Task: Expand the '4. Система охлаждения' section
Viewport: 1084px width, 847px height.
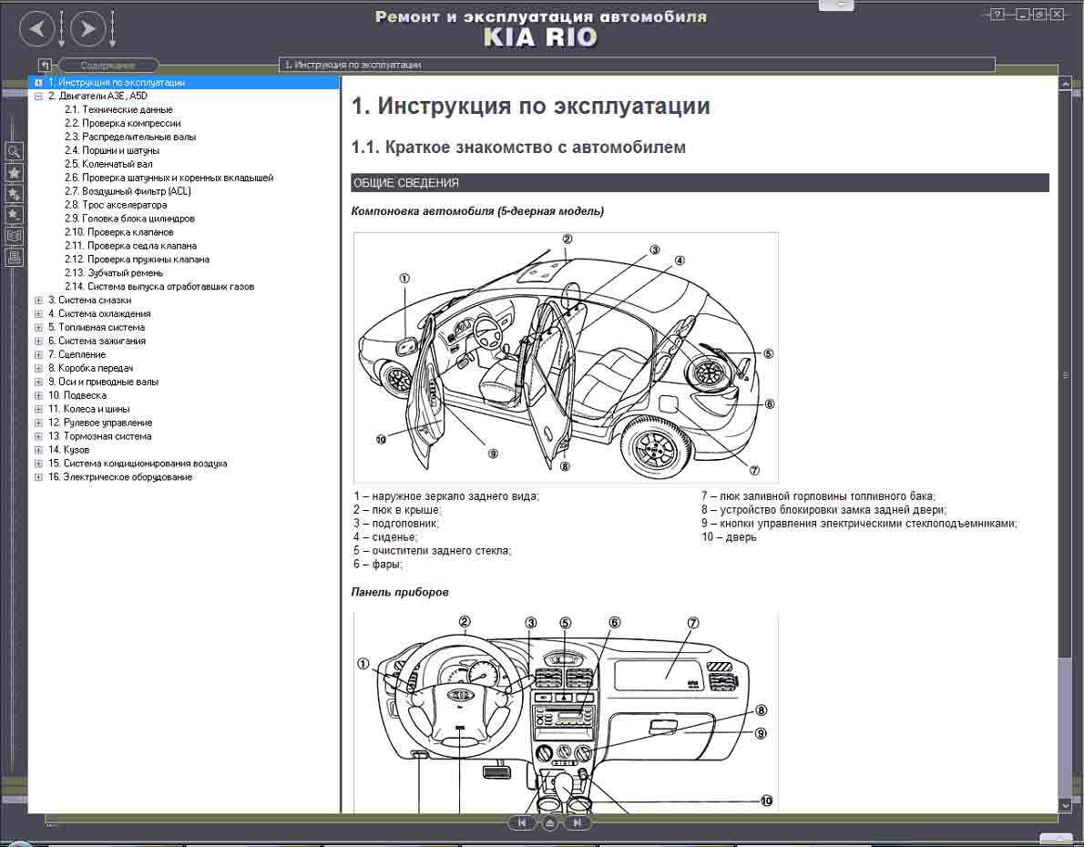Action: 38,314
